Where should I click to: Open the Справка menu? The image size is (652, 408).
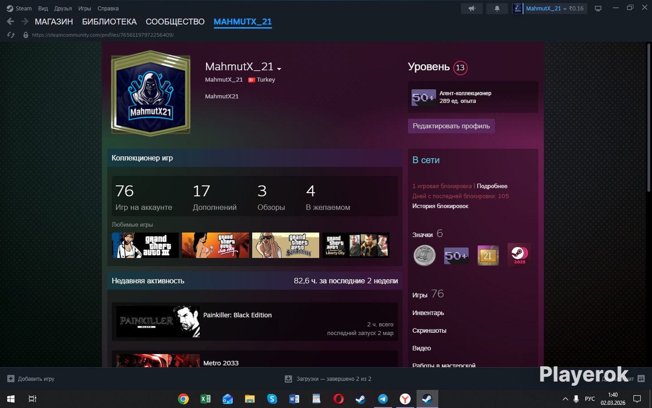click(108, 8)
